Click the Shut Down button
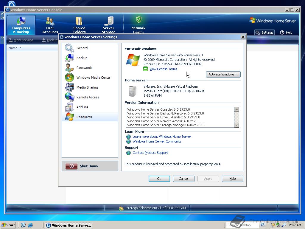 coord(90,166)
